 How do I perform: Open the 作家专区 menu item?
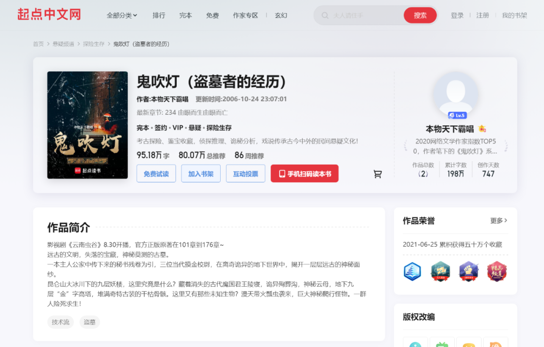coord(245,15)
